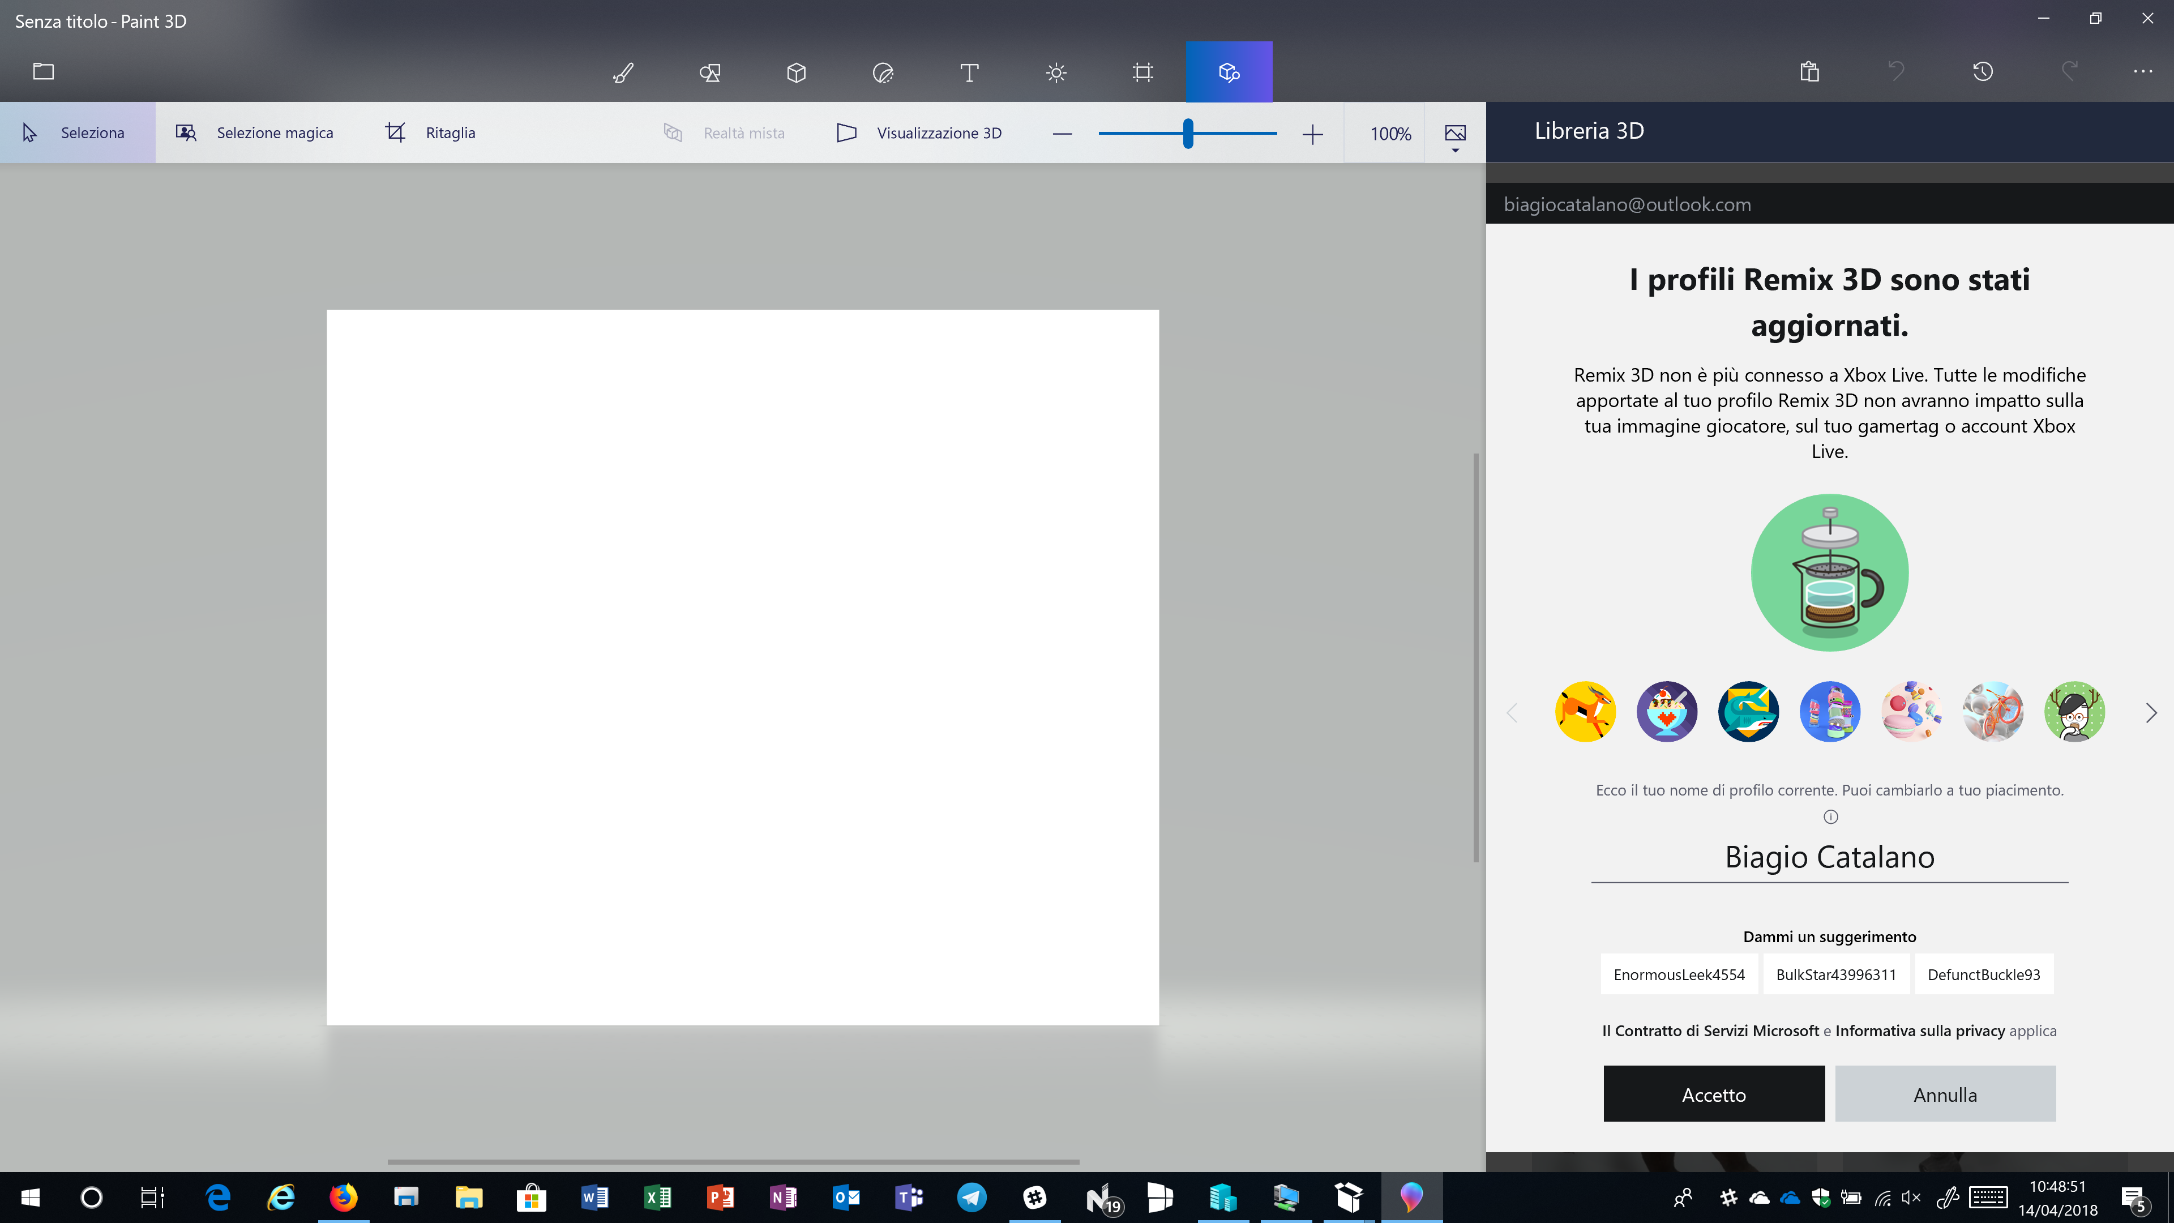Edit the Biagio Catalano name field
2174x1223 pixels.
[x=1830, y=858]
